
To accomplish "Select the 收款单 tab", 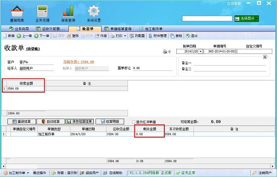I will [x=85, y=29].
